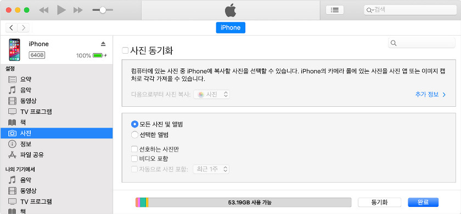
Task: Click the camera icon beside 사진
Action: tap(12, 133)
